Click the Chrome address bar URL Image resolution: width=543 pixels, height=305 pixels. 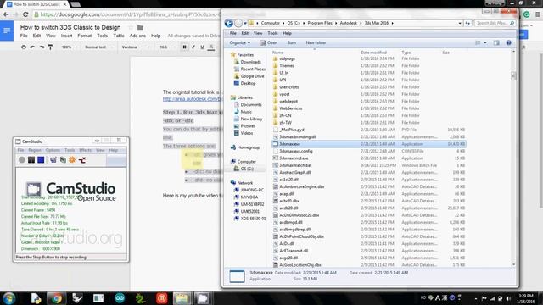pos(130,14)
